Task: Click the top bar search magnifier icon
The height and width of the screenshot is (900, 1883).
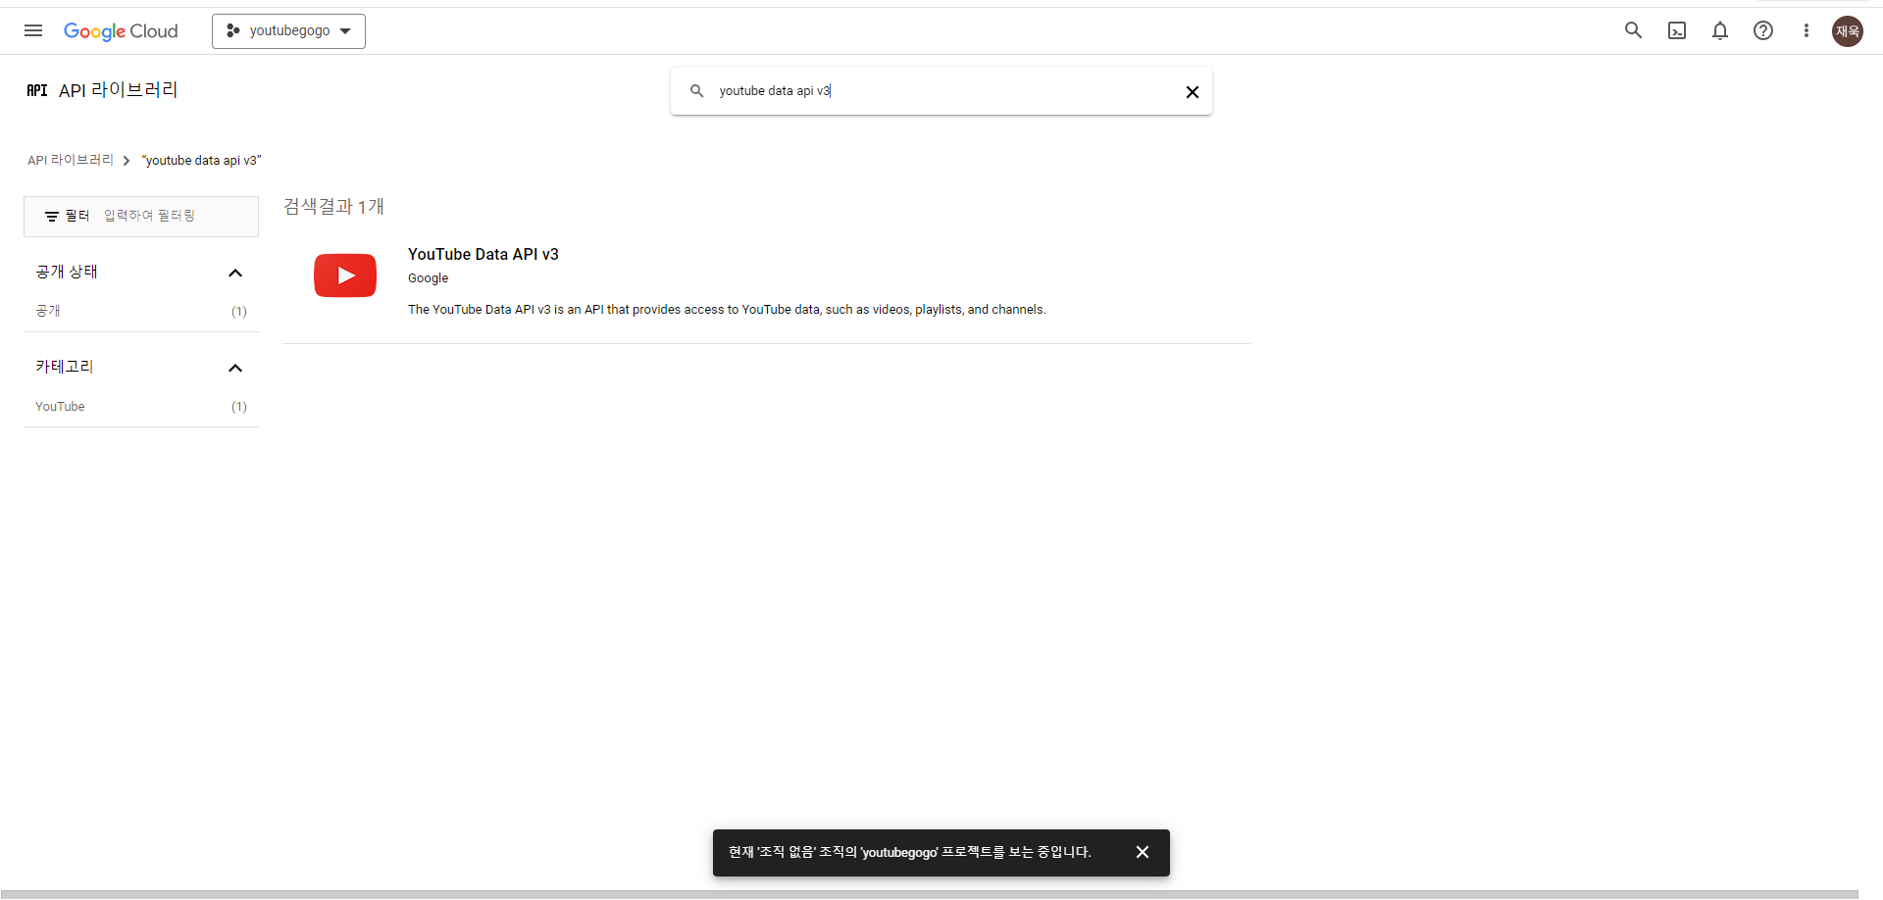Action: point(1633,30)
